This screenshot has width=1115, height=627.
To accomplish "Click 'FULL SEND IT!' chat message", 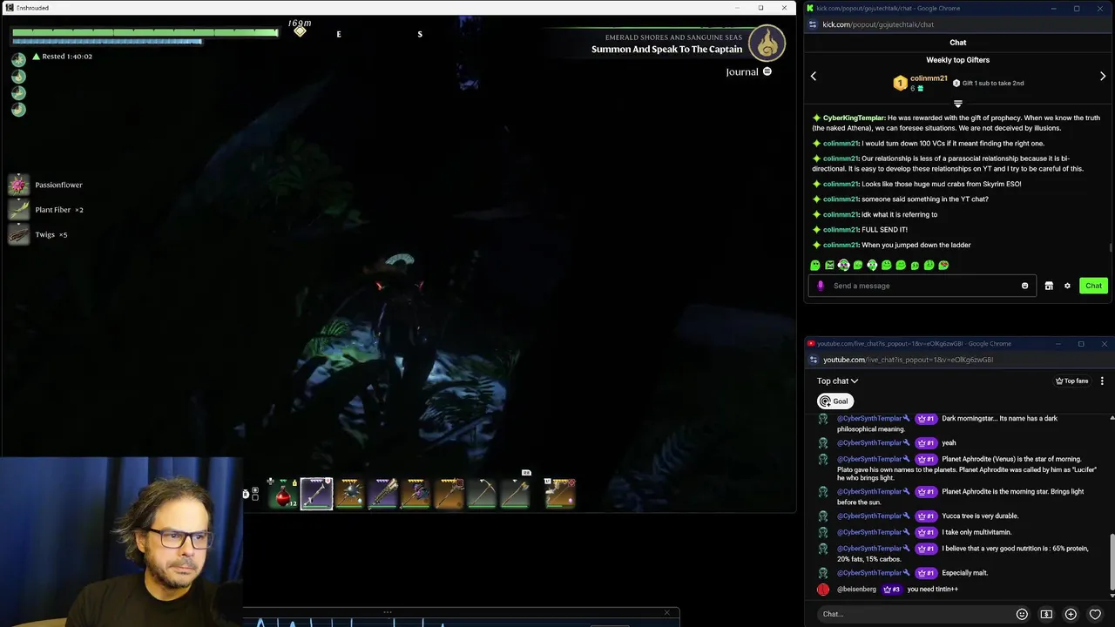I will tap(884, 230).
